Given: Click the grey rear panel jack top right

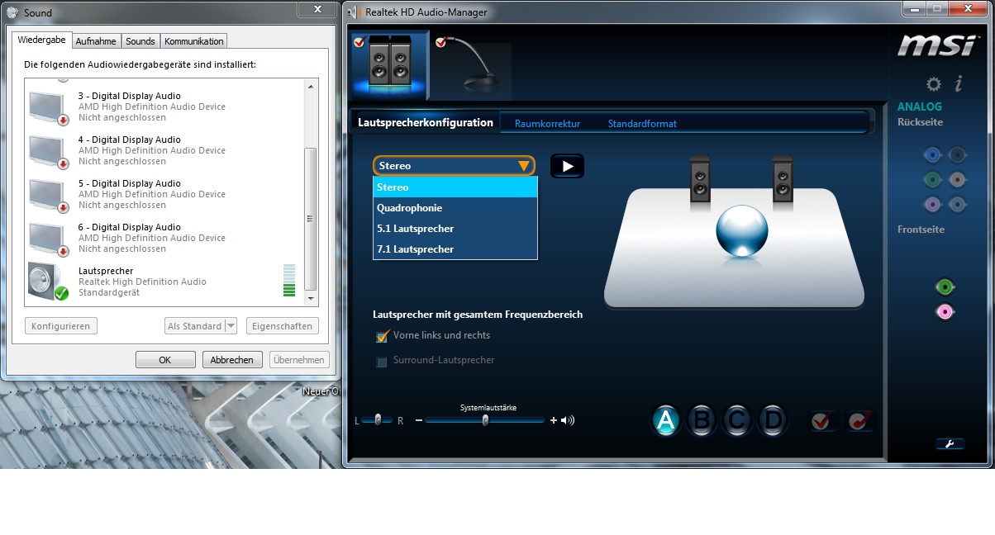Looking at the screenshot, I should [x=957, y=154].
